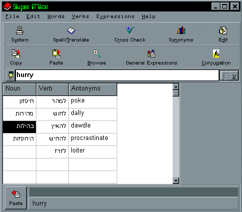The image size is (242, 212).
Task: Click the "hurry" text in bottom status field
Action: point(39,203)
